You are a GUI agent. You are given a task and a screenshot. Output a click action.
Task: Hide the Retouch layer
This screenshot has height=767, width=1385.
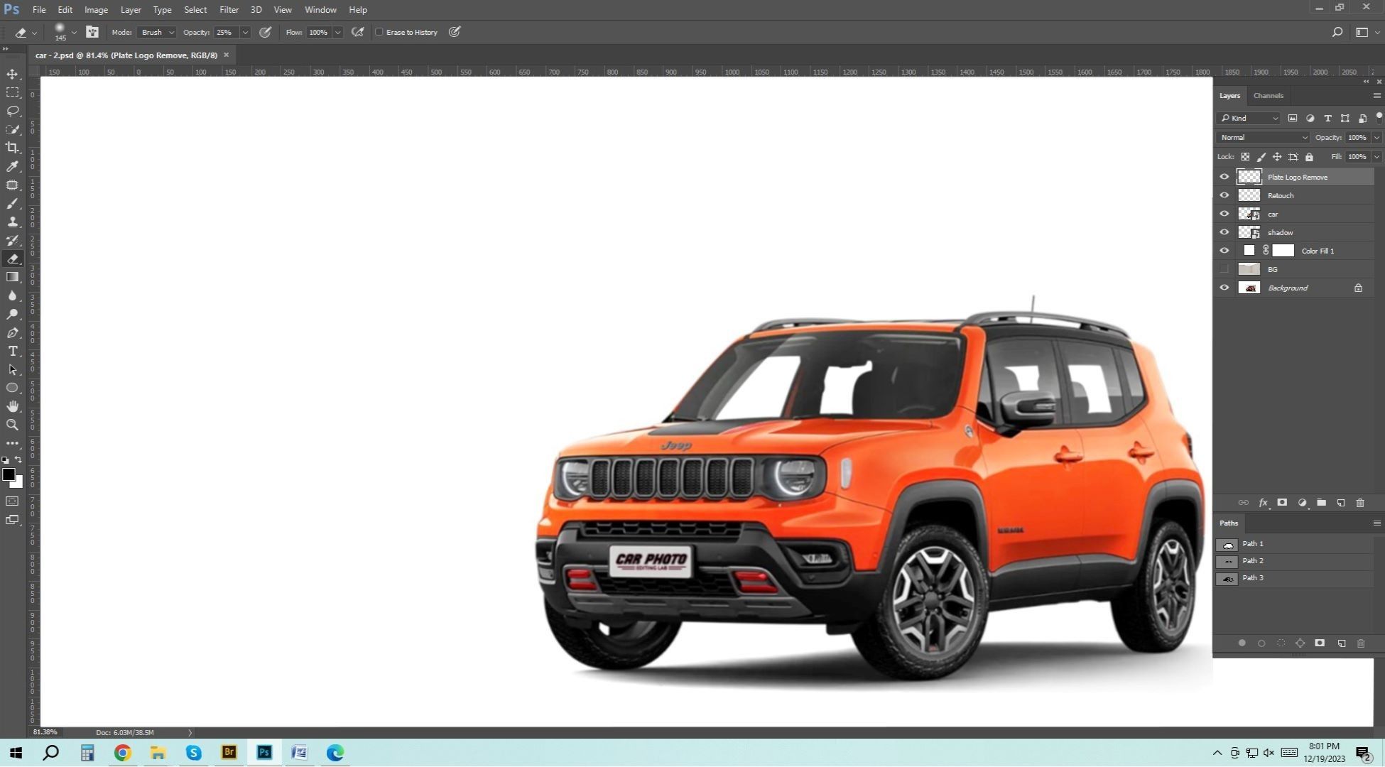tap(1224, 195)
